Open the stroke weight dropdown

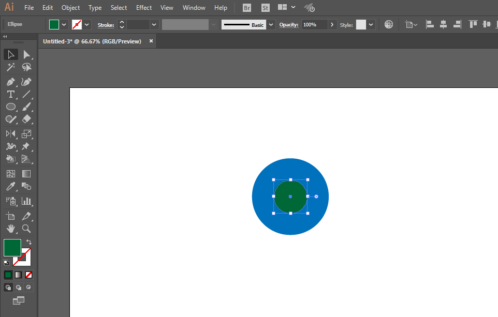click(x=154, y=24)
